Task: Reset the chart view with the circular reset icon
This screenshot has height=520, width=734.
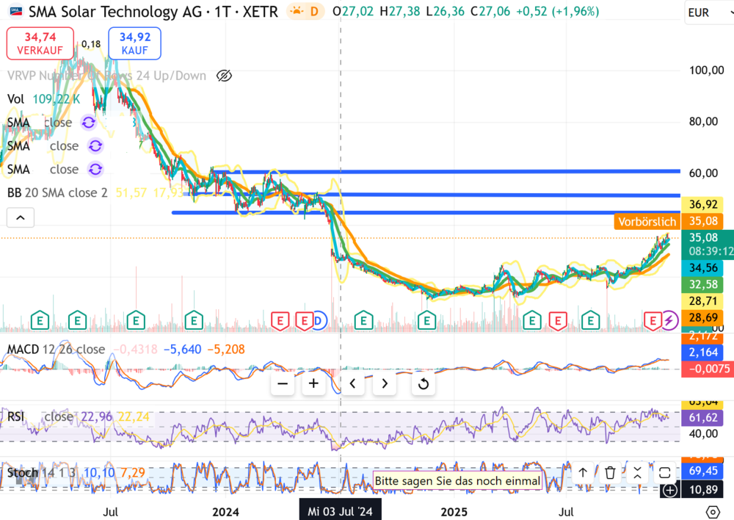Action: (x=423, y=383)
